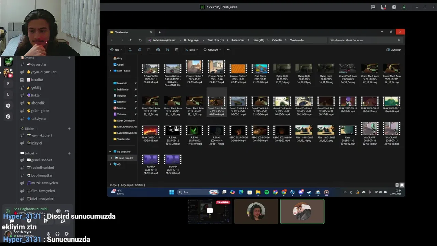Switch to large icons view in status bar
Image resolution: width=437 pixels, height=246 pixels.
coord(402,185)
